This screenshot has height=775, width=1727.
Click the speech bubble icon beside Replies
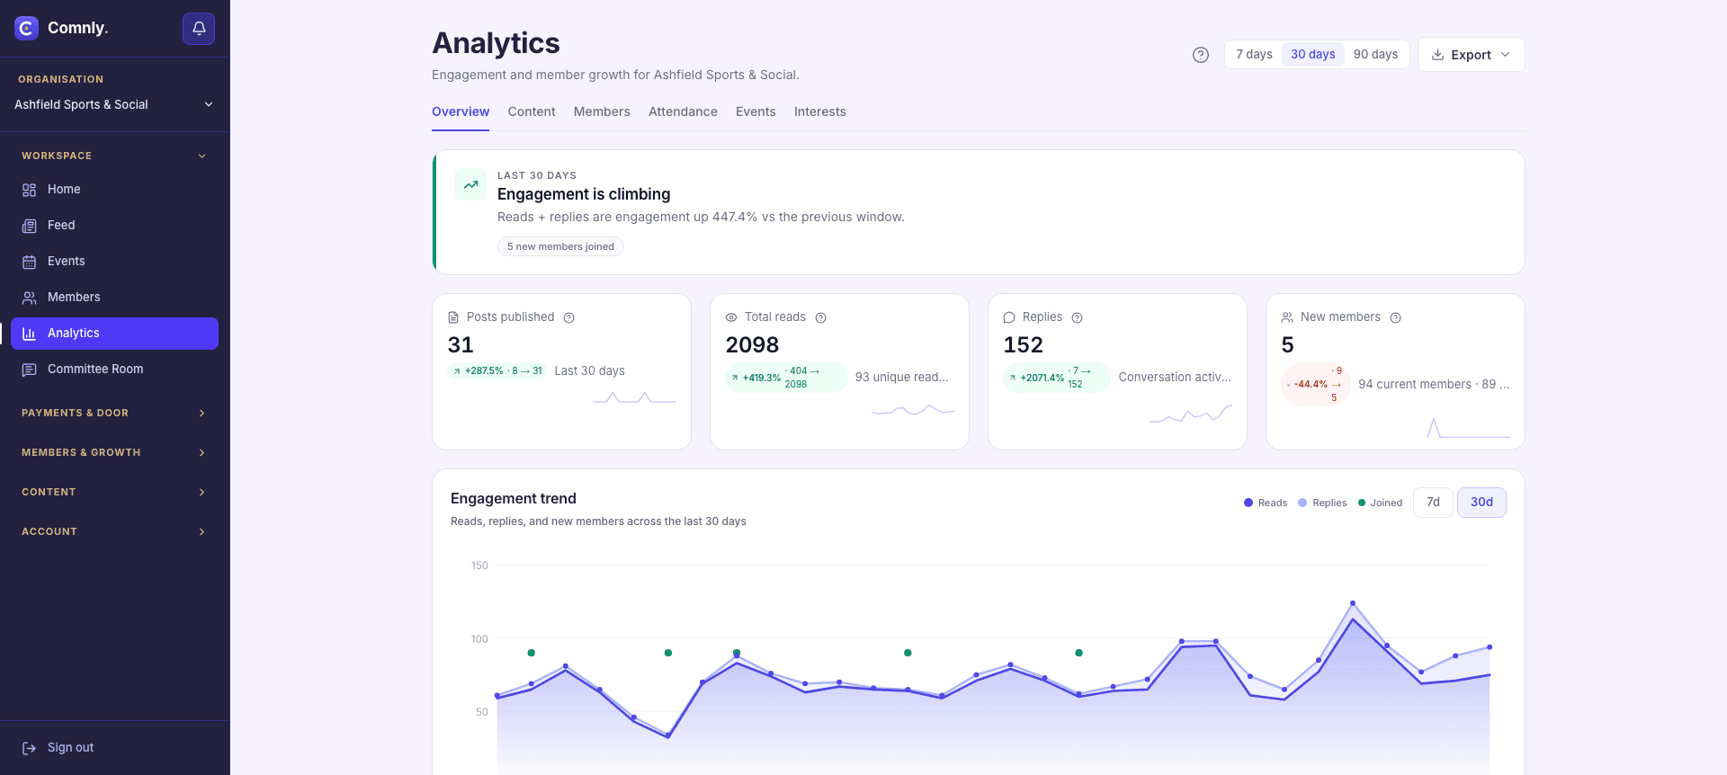[1009, 317]
